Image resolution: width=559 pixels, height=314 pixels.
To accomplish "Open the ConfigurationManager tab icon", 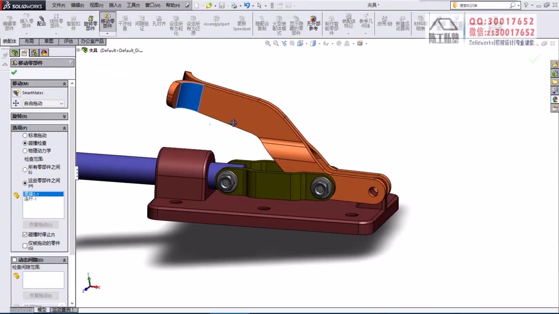I will click(34, 53).
